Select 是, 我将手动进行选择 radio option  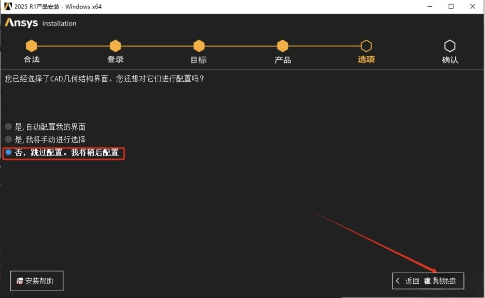[x=9, y=139]
